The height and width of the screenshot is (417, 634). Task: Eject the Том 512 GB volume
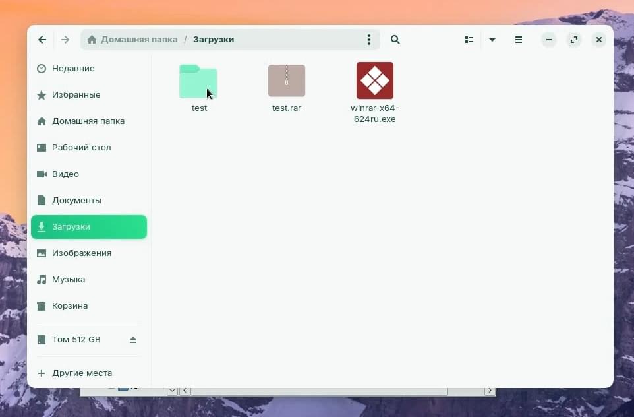pyautogui.click(x=133, y=340)
